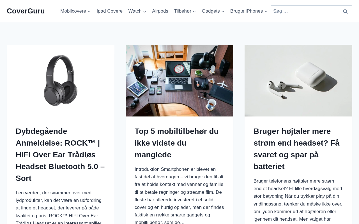Screen dimensions: 359x224
Task: Open the Gadgets dropdown arrow
Action: click(223, 11)
